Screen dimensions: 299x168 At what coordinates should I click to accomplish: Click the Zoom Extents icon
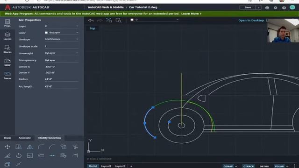(109, 20)
